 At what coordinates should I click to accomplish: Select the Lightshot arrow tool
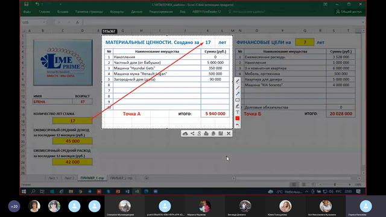(x=237, y=94)
